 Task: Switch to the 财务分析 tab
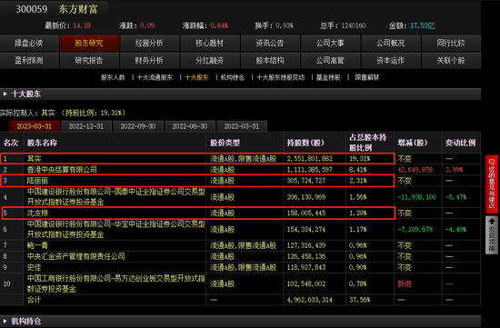point(150,61)
